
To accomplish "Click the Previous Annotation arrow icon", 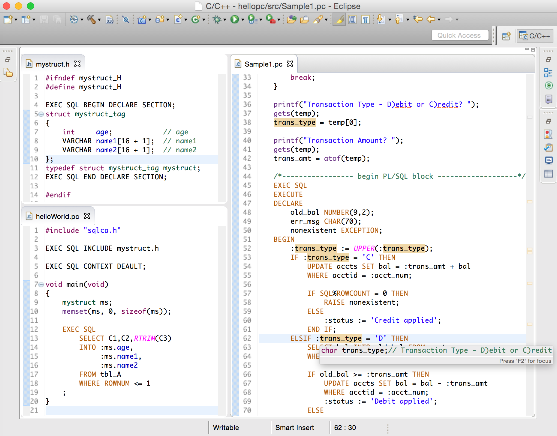I will pyautogui.click(x=399, y=19).
